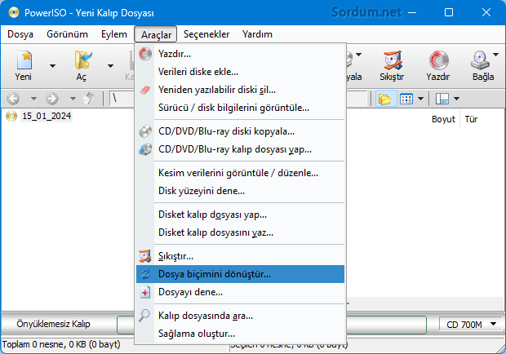Open the layout panel dropdown arrow
The width and height of the screenshot is (506, 354).
point(456,99)
